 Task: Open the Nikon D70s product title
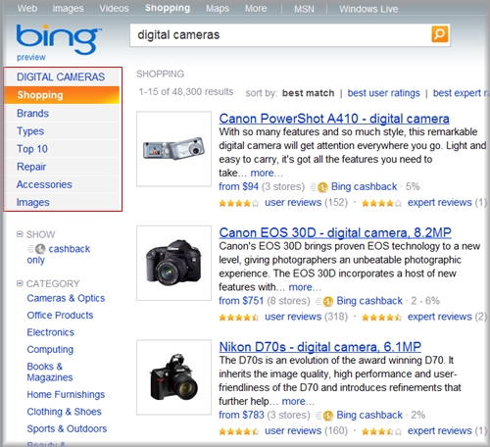[x=320, y=347]
